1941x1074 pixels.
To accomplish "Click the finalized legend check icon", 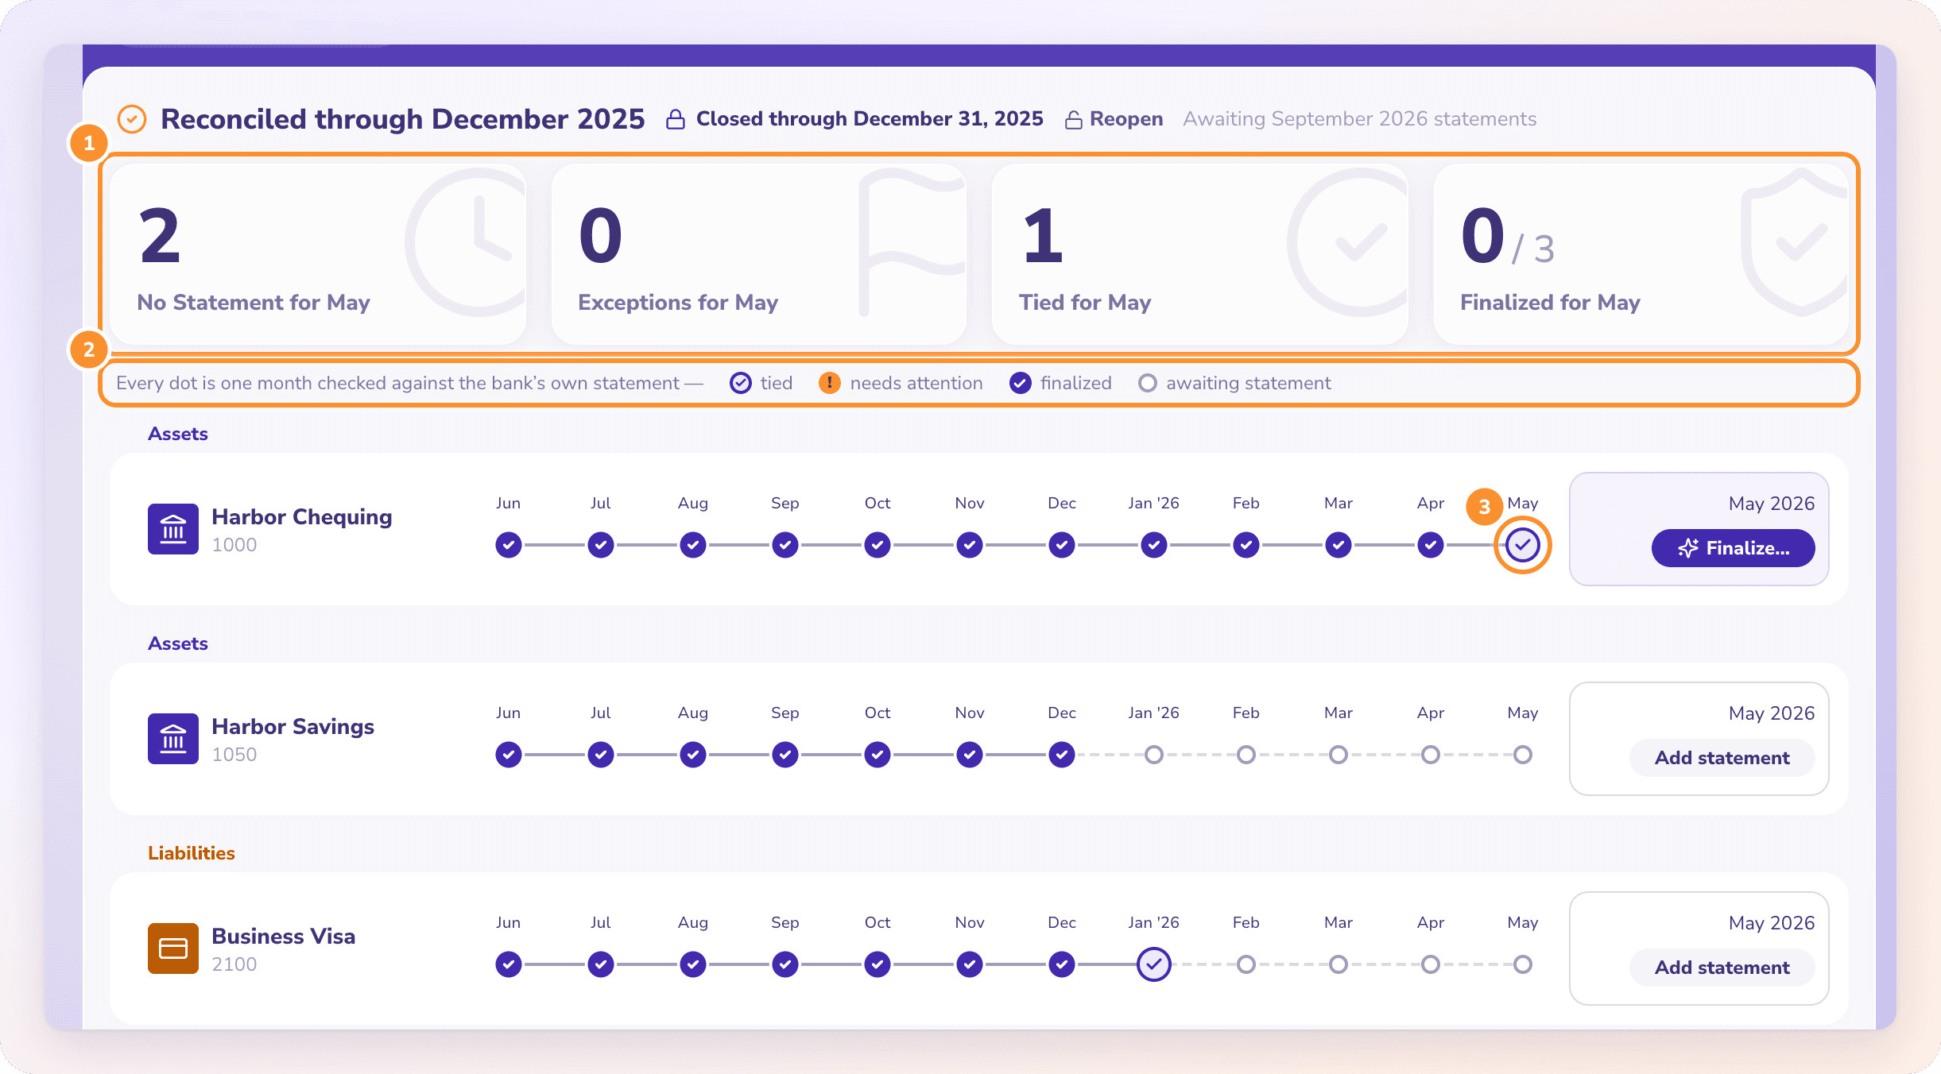I will 1021,383.
